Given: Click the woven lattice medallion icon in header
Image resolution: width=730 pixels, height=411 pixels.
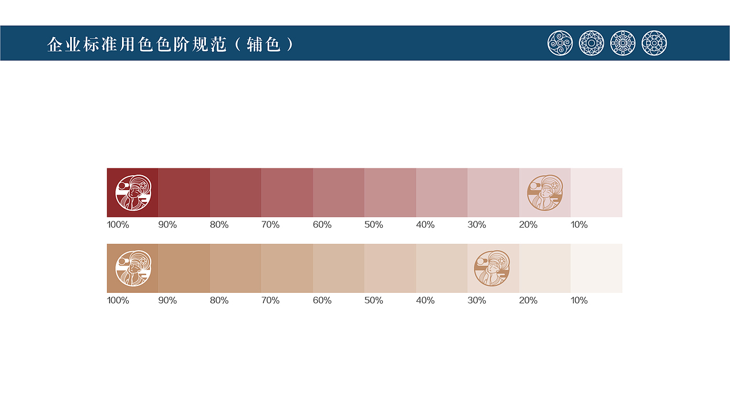Looking at the screenshot, I should (x=591, y=43).
